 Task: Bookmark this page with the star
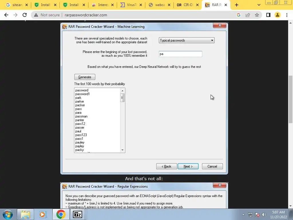257,15
